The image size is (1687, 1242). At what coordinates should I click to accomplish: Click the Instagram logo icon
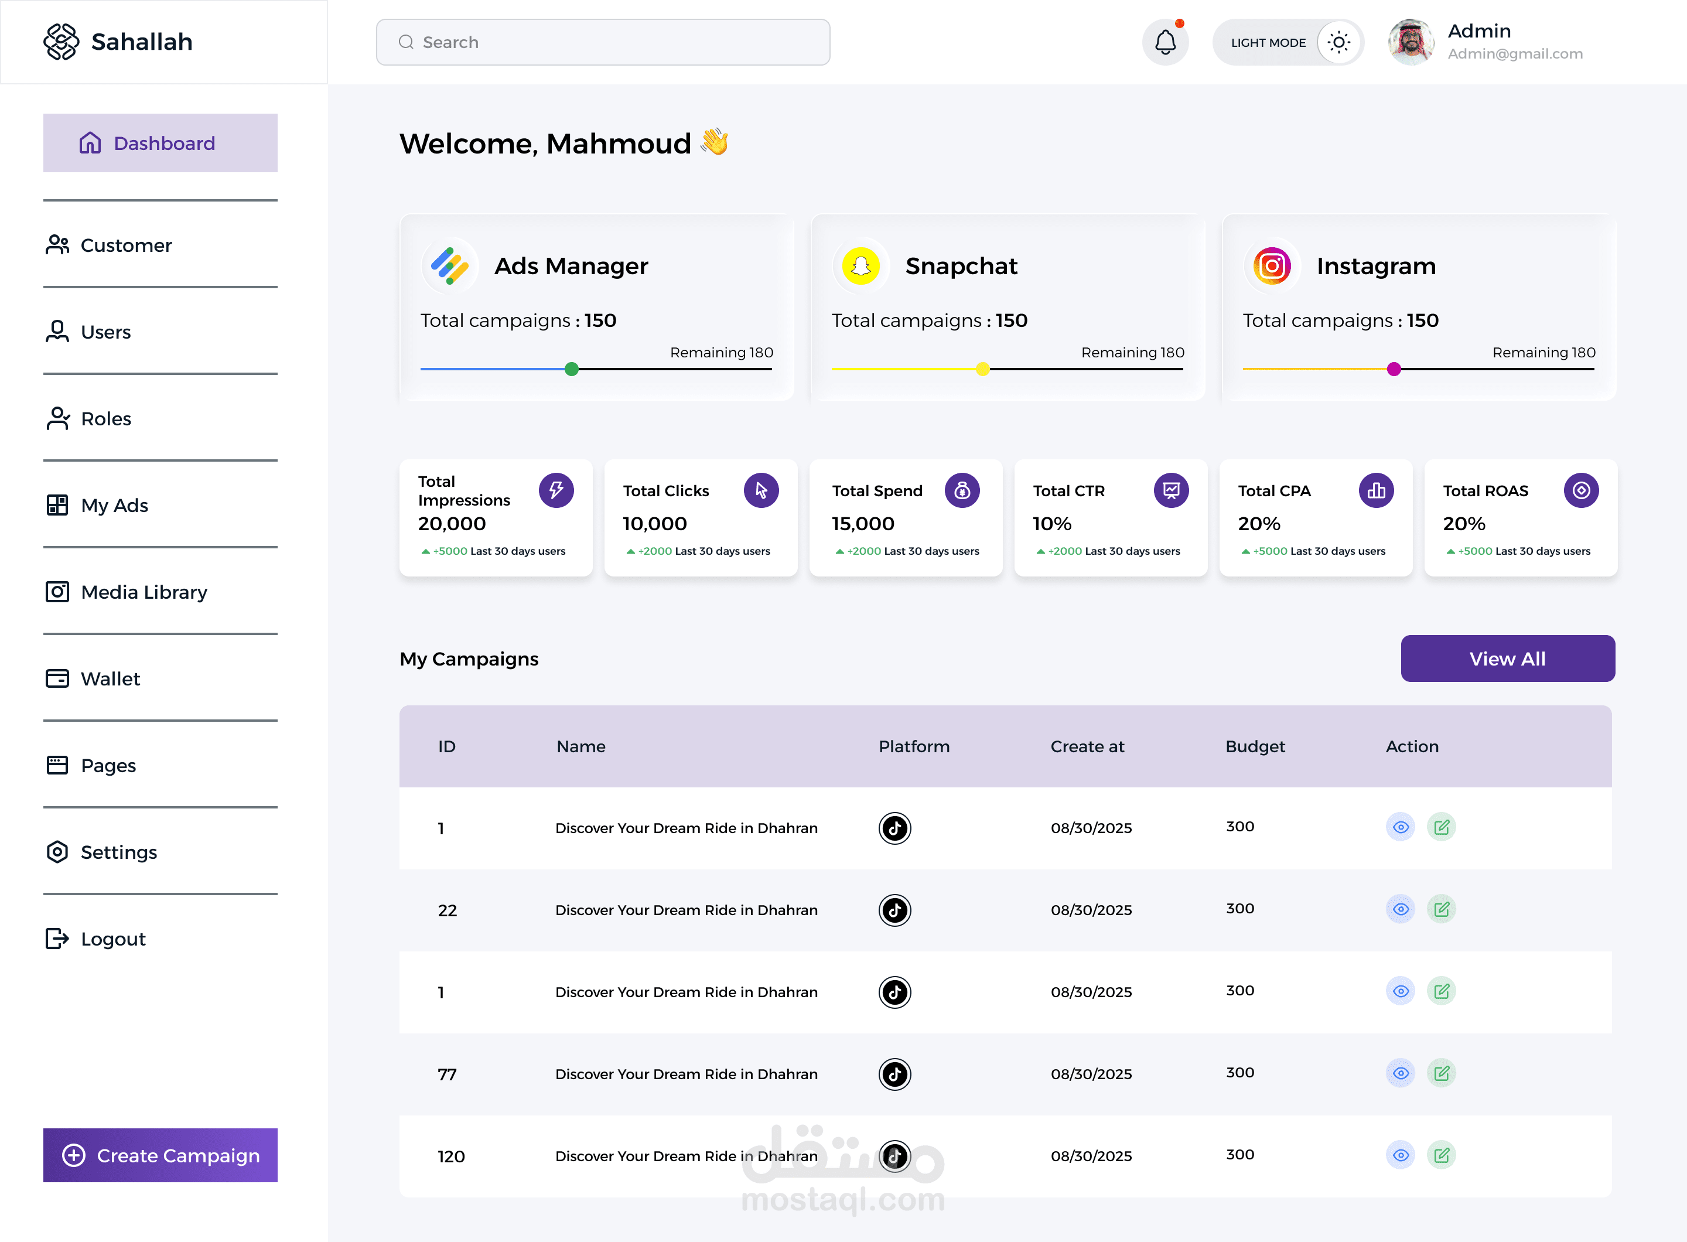point(1272,266)
